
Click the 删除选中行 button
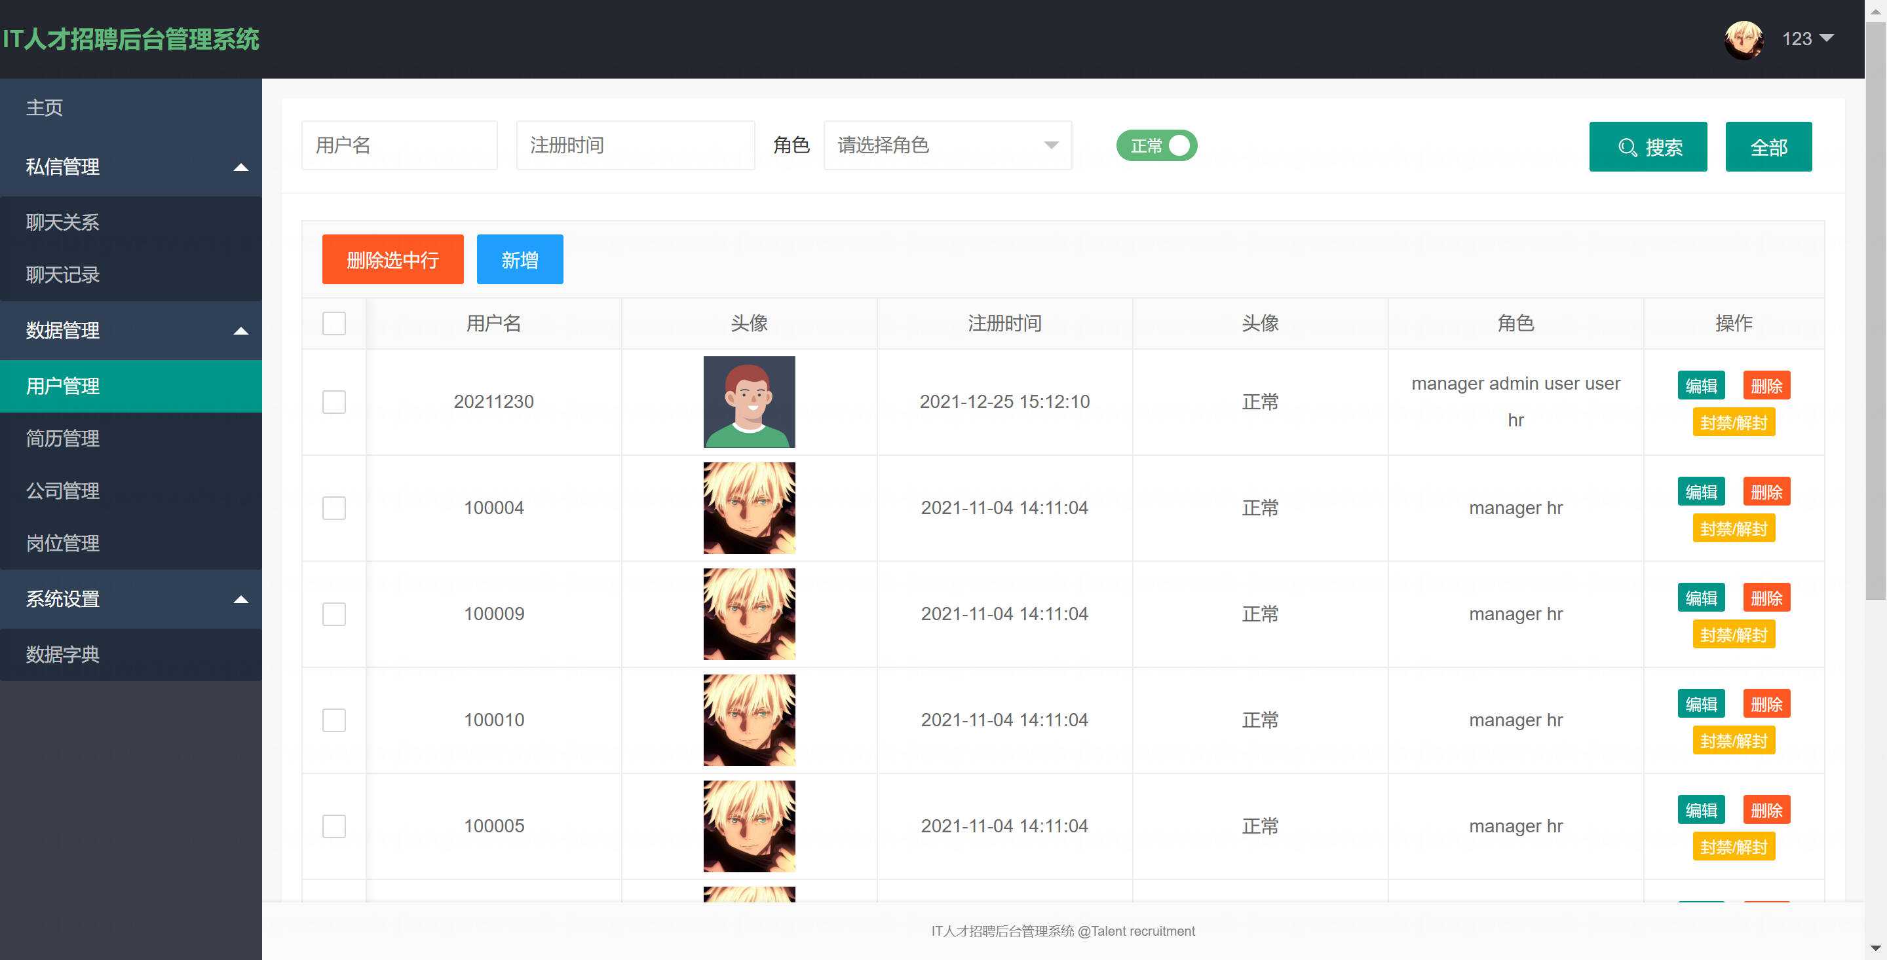[392, 259]
